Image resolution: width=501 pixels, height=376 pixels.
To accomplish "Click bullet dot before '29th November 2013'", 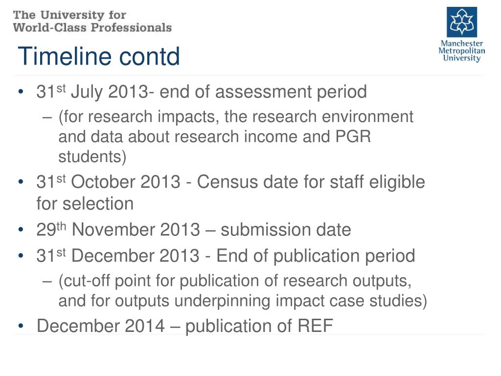I will point(21,230).
